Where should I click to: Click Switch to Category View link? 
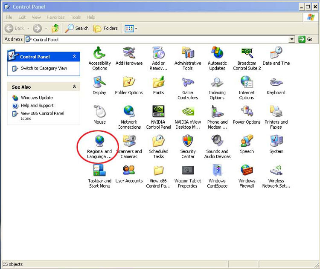click(x=44, y=68)
